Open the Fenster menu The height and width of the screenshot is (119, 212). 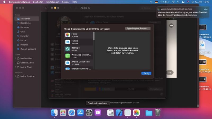coord(66,2)
